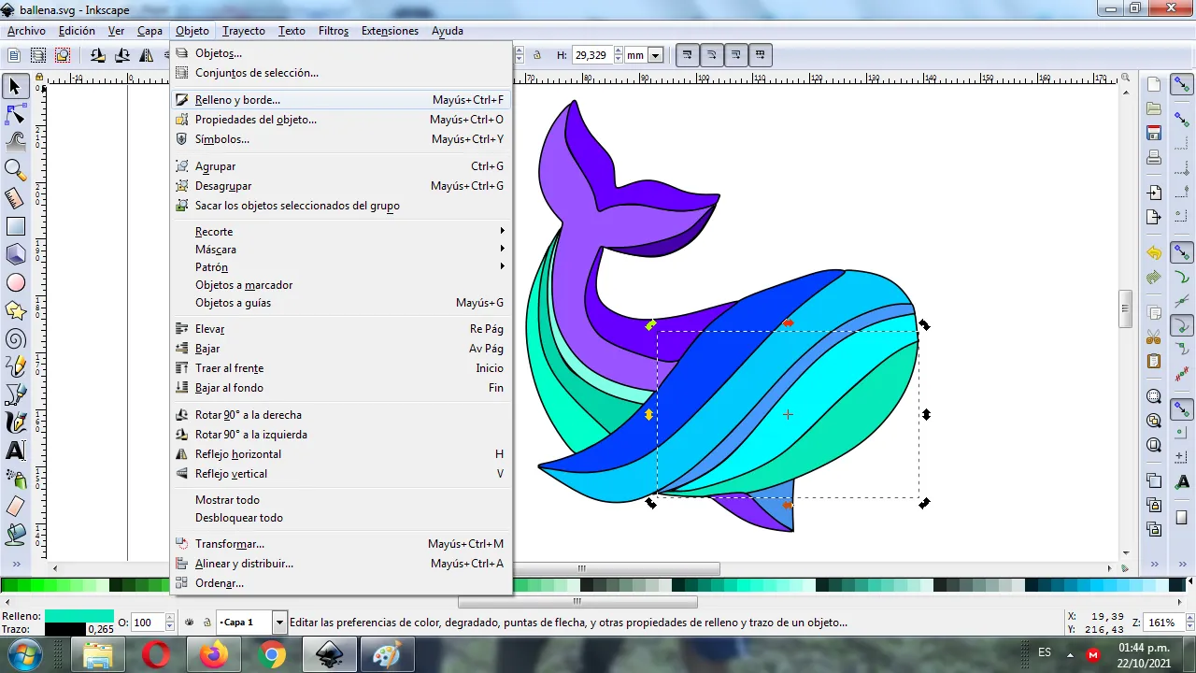Select the Eraser tool
Image resolution: width=1196 pixels, height=673 pixels.
pyautogui.click(x=15, y=506)
